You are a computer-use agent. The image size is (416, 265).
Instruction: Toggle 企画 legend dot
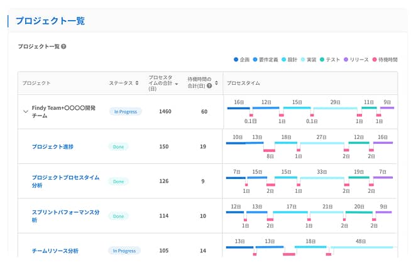point(236,60)
